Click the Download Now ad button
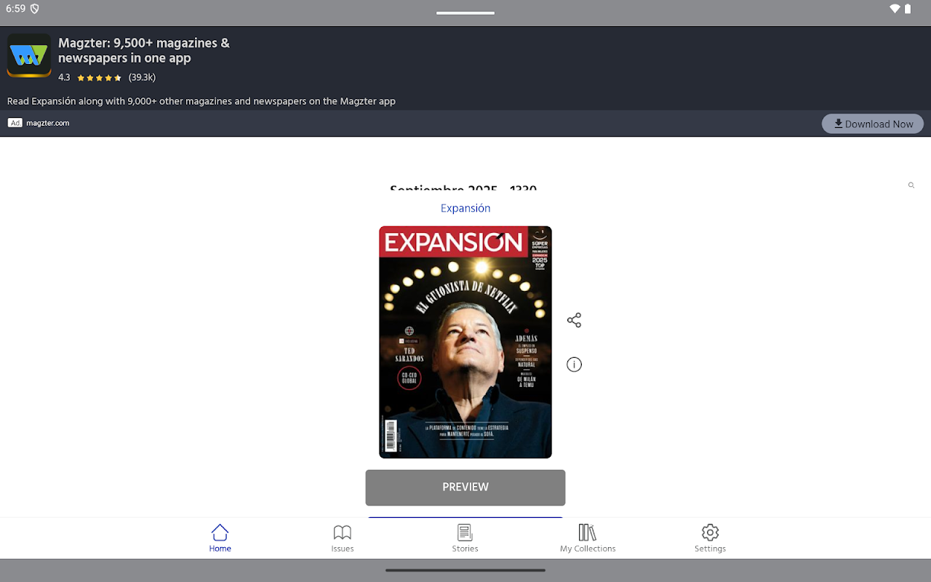The image size is (931, 582). [x=873, y=124]
